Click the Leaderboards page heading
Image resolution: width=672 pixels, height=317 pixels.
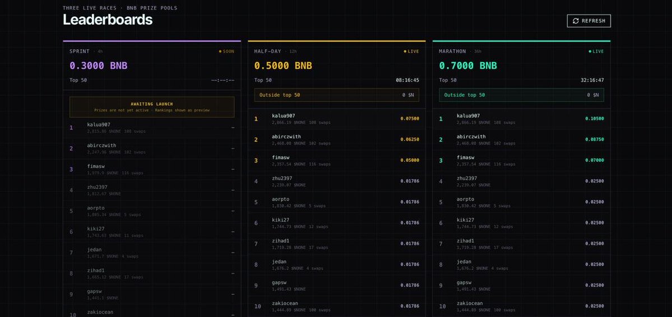[x=108, y=20]
